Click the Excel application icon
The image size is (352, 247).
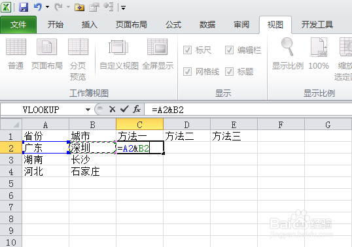[x=6, y=7]
